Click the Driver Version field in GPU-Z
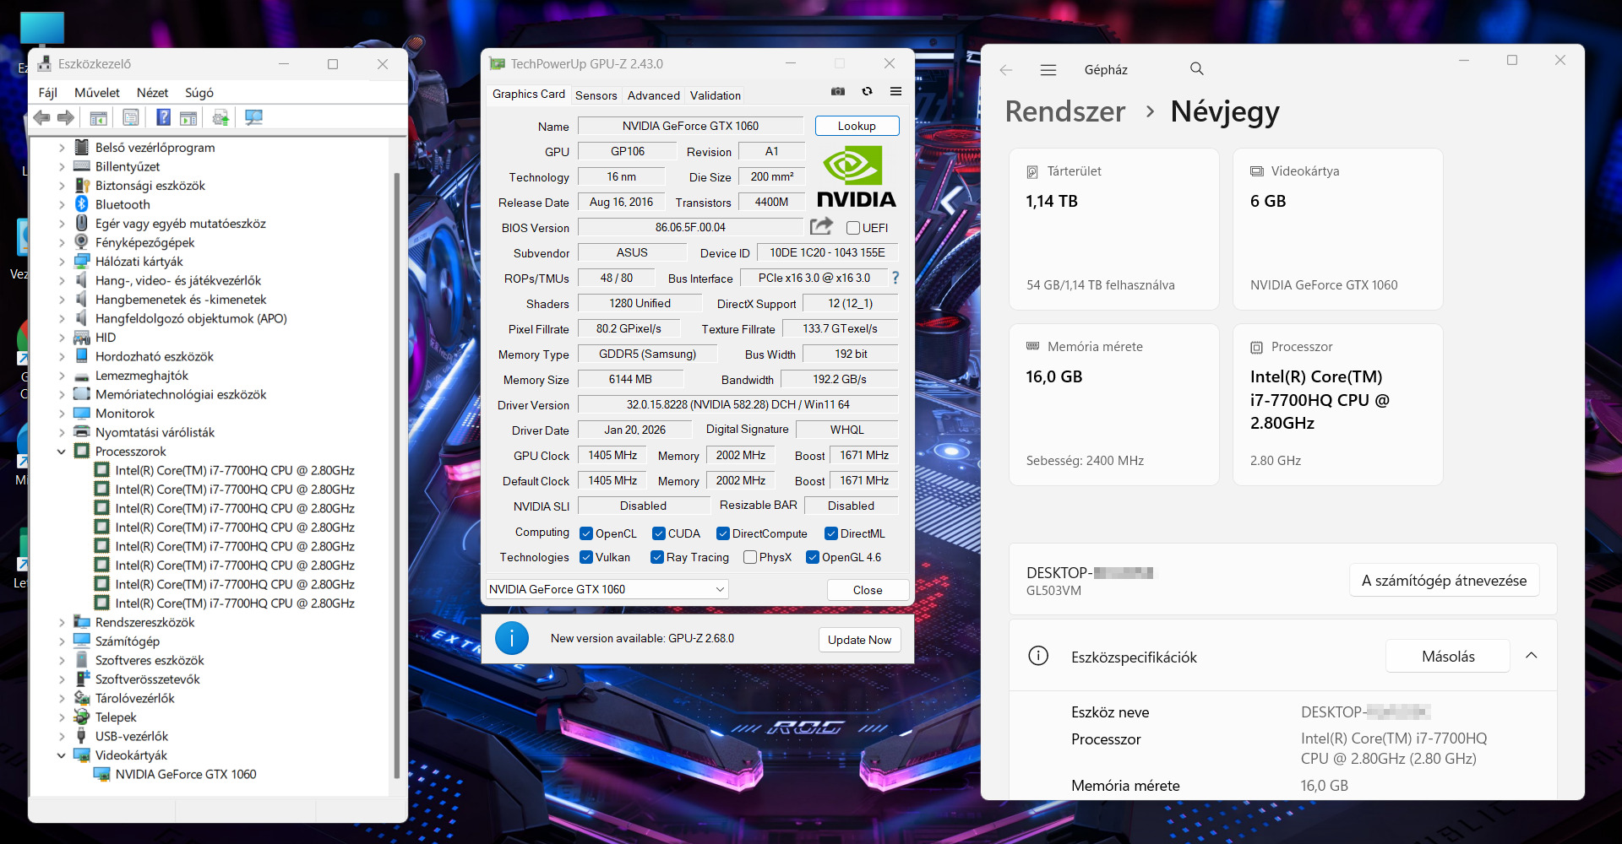Screen dimensions: 1622x844 point(738,404)
